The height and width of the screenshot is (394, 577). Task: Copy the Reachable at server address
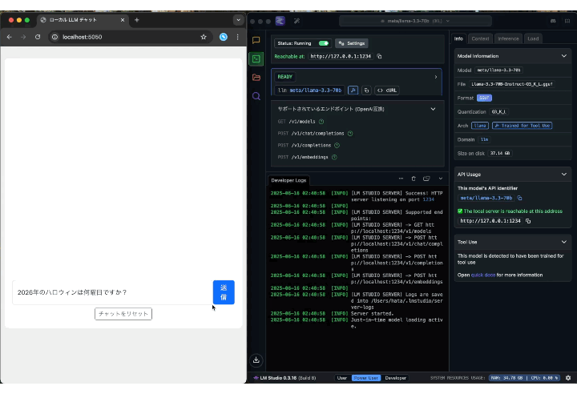(x=379, y=56)
